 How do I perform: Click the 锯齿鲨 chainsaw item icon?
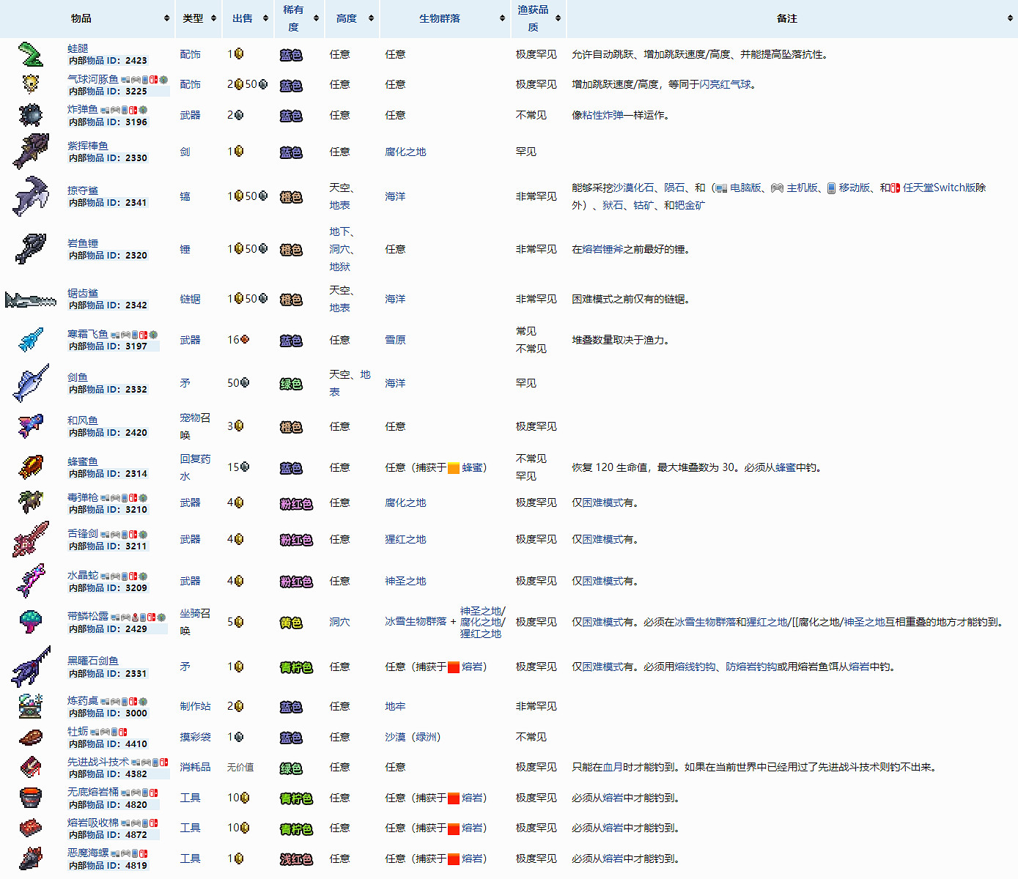(x=31, y=300)
